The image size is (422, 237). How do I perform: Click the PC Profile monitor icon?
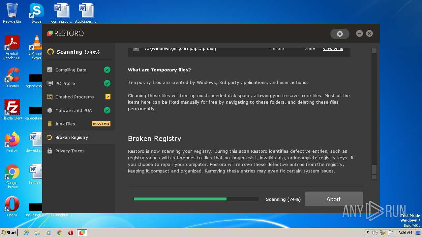tap(50, 83)
